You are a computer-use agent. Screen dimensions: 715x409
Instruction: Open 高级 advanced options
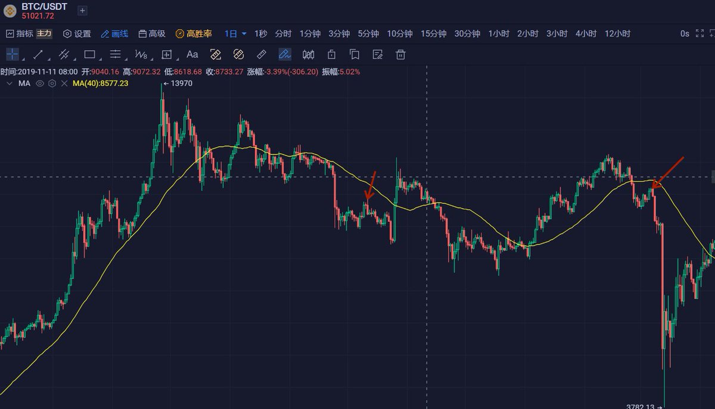point(152,34)
